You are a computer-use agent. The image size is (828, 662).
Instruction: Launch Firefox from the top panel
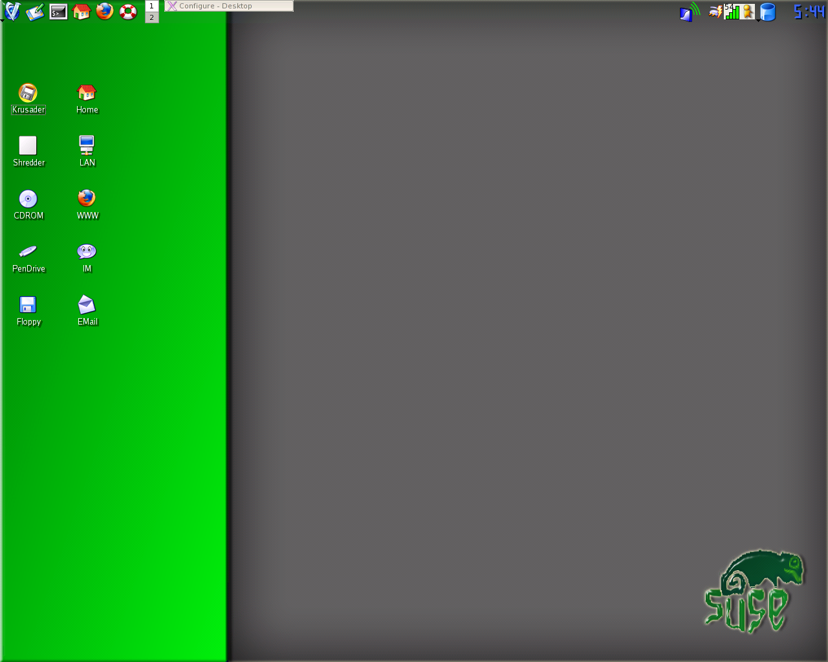(105, 12)
